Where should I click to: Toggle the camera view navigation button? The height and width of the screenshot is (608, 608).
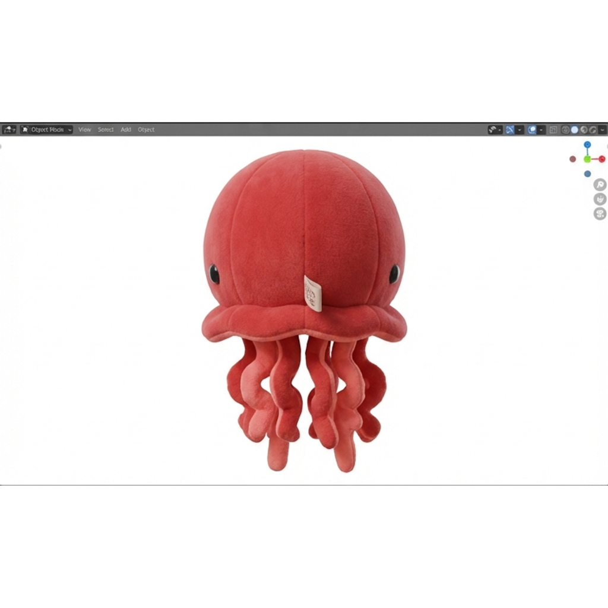point(600,213)
